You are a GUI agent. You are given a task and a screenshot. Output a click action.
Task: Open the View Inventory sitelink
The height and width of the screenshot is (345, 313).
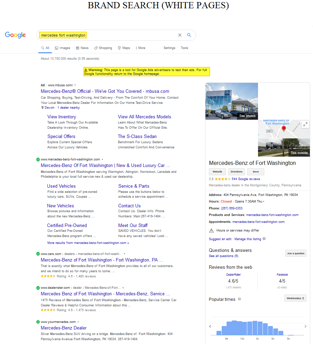[62, 117]
